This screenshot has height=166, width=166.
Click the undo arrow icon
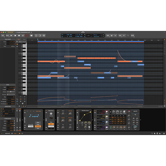[124, 35]
